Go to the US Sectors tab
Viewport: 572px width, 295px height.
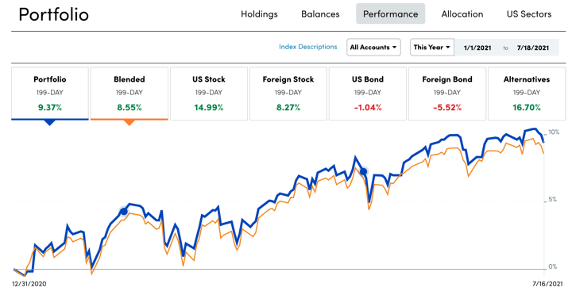[x=529, y=14]
